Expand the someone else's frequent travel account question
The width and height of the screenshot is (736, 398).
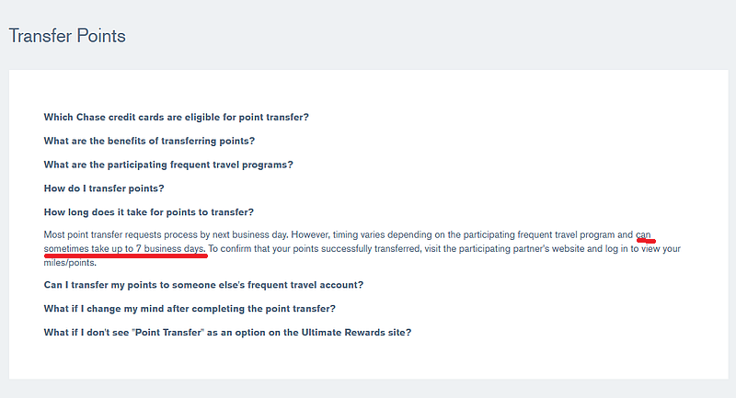pos(203,285)
